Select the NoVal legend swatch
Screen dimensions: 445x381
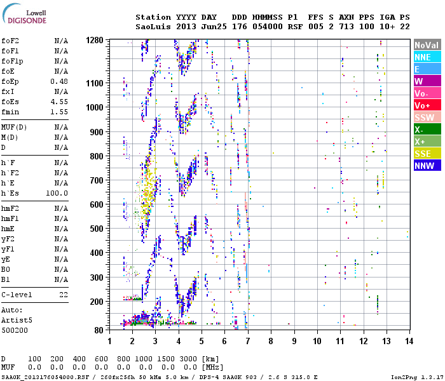pos(427,45)
